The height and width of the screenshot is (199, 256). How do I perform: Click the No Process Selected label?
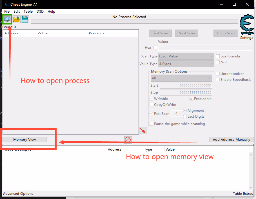point(129,17)
